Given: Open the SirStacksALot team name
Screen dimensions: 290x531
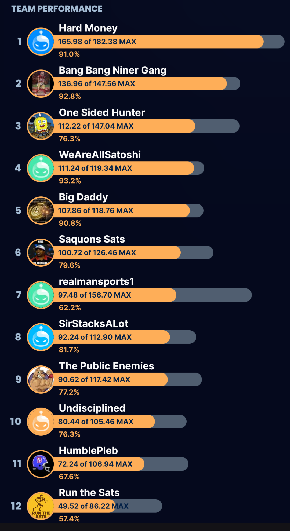Looking at the screenshot, I should tap(93, 324).
